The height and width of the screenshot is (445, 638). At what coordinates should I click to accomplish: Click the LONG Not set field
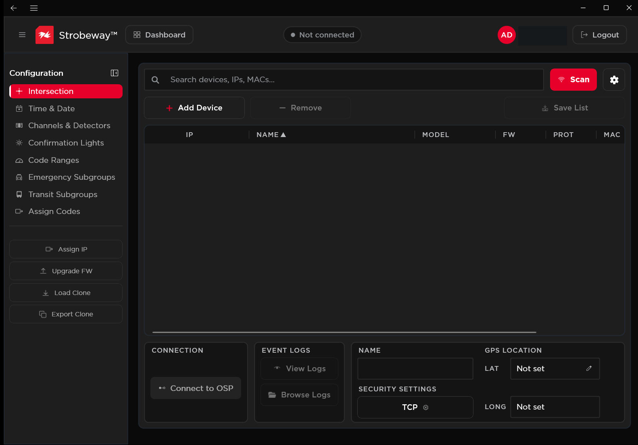tap(555, 407)
